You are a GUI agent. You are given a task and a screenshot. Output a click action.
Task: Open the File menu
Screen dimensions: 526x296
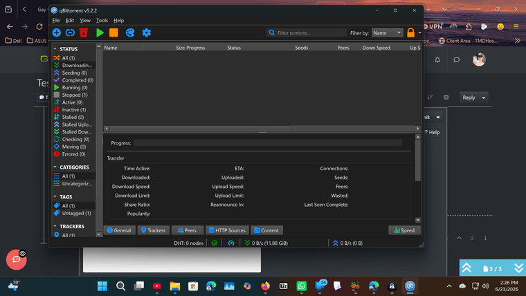[56, 21]
